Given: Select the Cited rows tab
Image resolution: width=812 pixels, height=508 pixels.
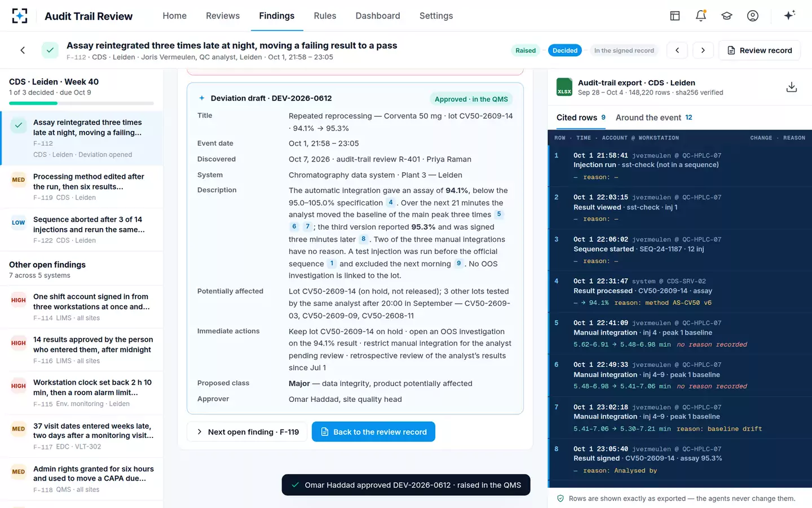Looking at the screenshot, I should pyautogui.click(x=581, y=117).
